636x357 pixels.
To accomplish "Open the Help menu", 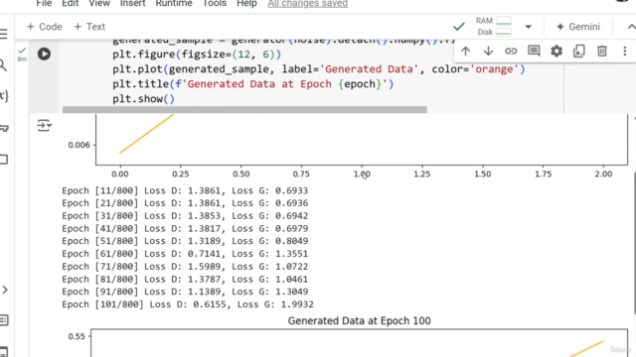I will tap(246, 4).
